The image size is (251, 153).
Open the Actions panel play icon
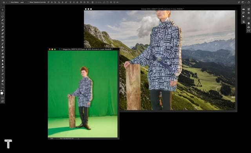244,16
